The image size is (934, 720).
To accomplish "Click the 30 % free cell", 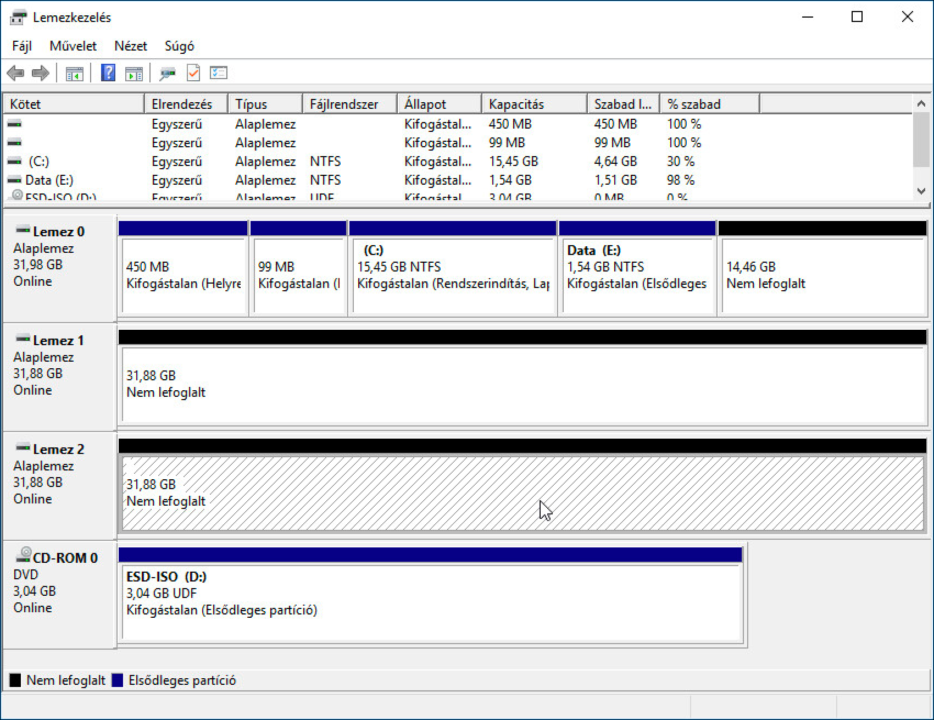I will click(681, 162).
